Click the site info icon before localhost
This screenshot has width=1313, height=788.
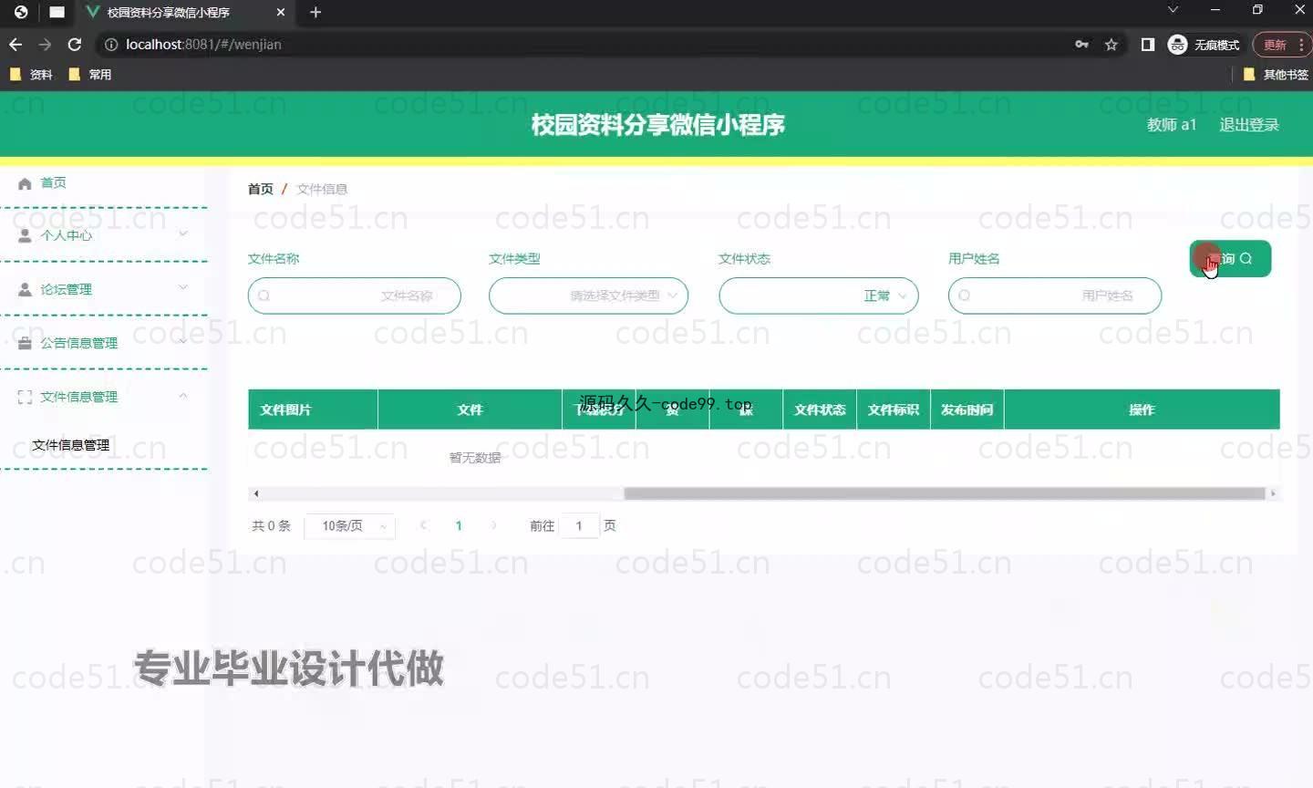pos(111,44)
